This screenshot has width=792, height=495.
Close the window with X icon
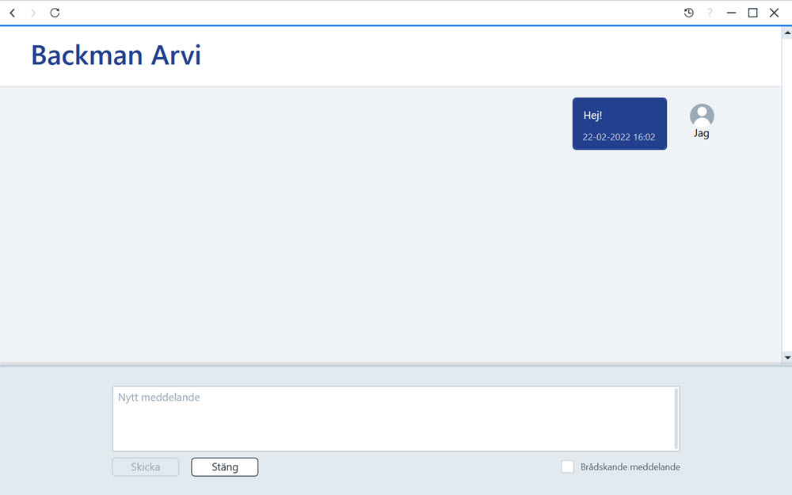click(x=774, y=13)
